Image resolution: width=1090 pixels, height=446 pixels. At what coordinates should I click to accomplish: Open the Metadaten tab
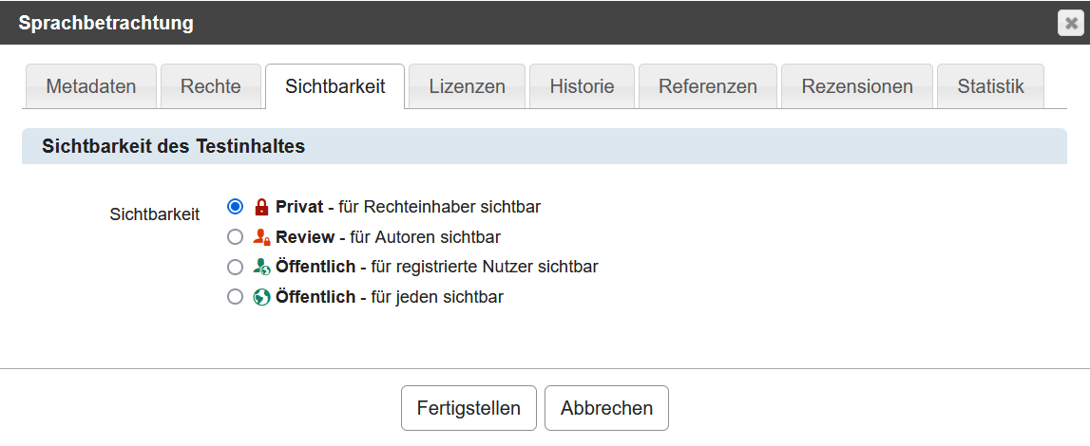click(x=91, y=86)
